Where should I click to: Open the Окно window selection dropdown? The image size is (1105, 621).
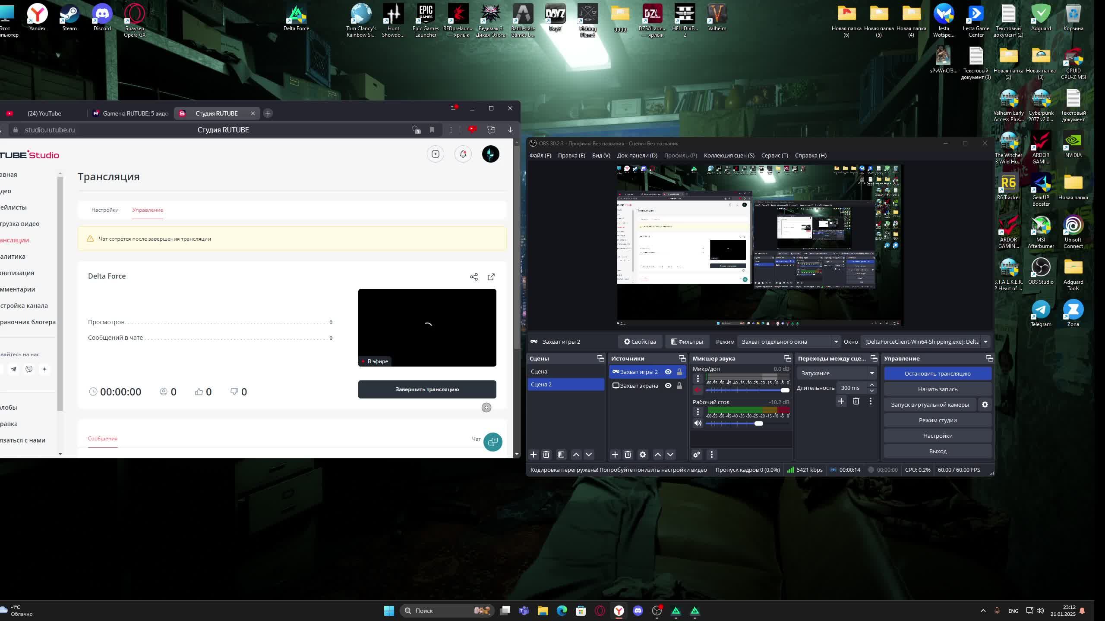click(925, 342)
